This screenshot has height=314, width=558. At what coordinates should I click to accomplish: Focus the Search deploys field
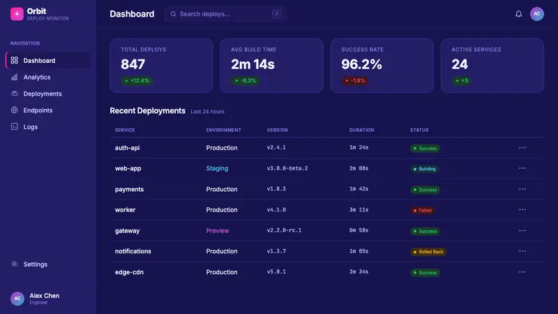pyautogui.click(x=225, y=14)
